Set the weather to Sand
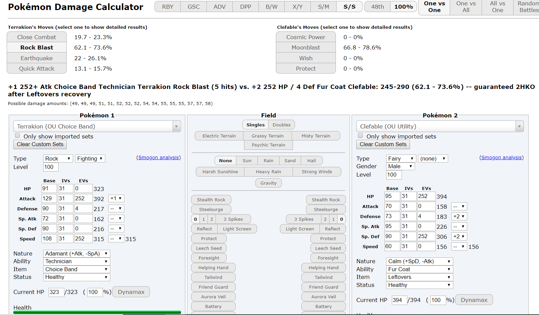Viewport: 539px width, 315px height. coord(290,161)
